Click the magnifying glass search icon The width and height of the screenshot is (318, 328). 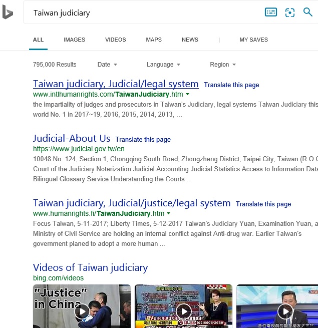308,12
